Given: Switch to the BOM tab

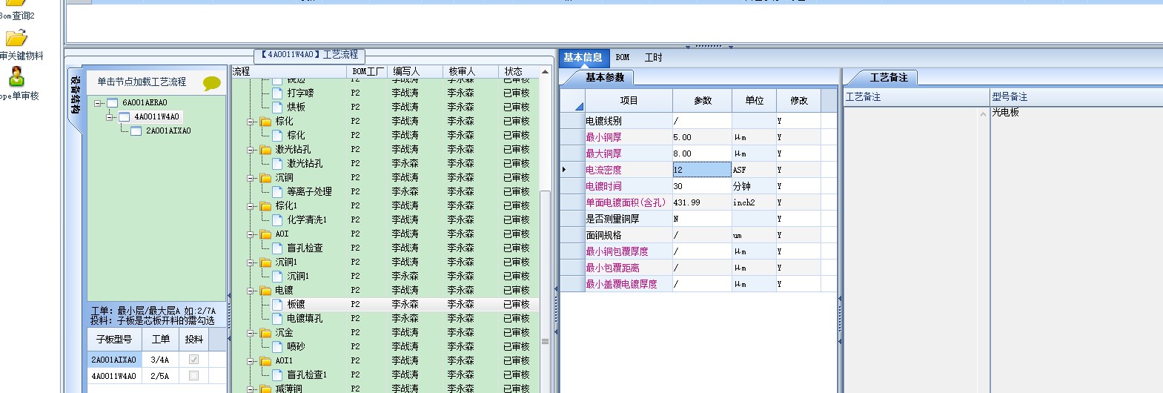Looking at the screenshot, I should click(623, 58).
